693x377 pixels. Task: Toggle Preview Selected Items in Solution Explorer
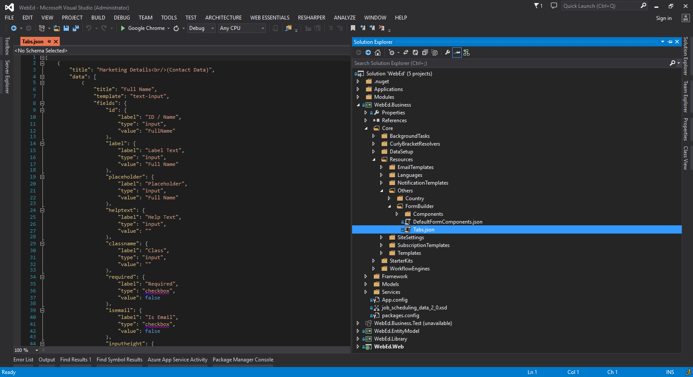457,52
